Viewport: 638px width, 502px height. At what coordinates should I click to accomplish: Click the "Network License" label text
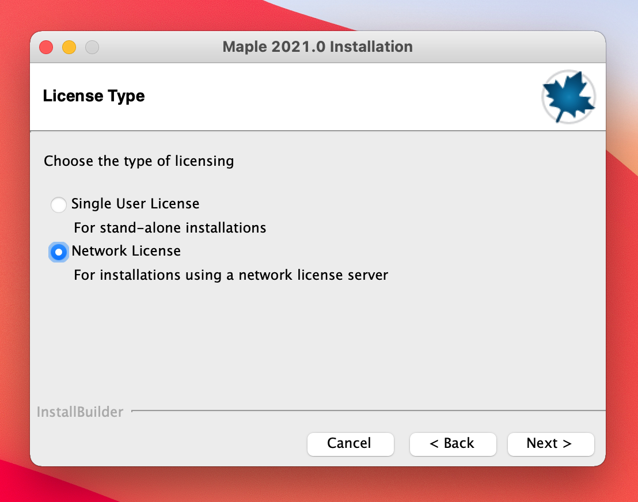click(126, 251)
